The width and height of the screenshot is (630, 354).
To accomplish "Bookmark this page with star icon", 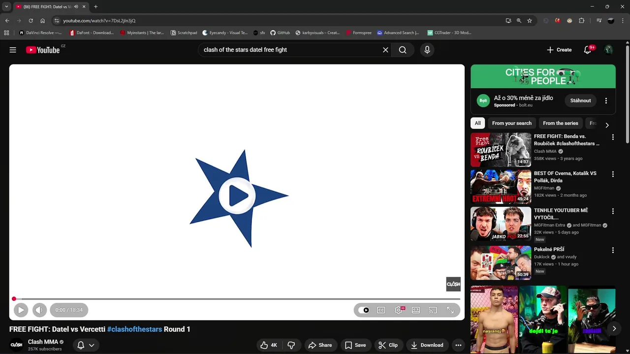I will pyautogui.click(x=530, y=21).
